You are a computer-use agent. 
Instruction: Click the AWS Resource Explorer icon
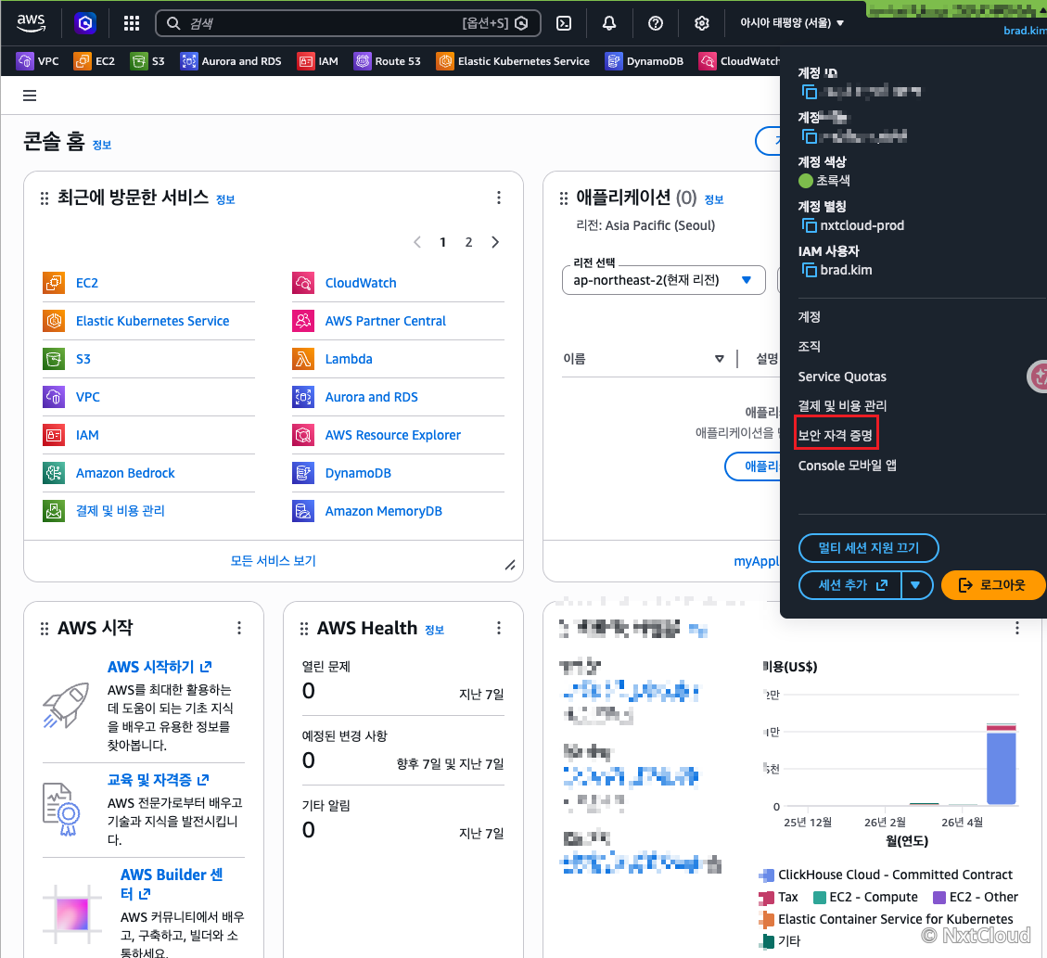pos(303,435)
